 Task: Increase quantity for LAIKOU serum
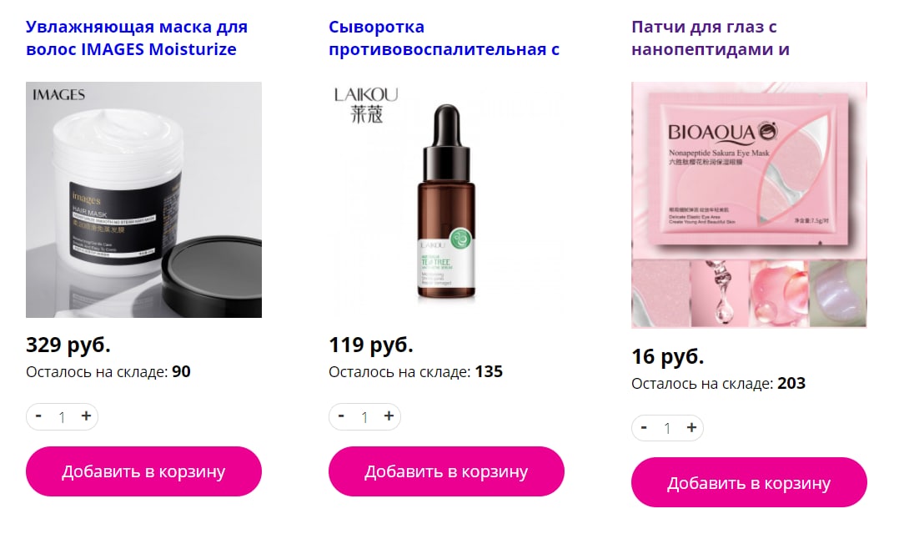click(389, 416)
